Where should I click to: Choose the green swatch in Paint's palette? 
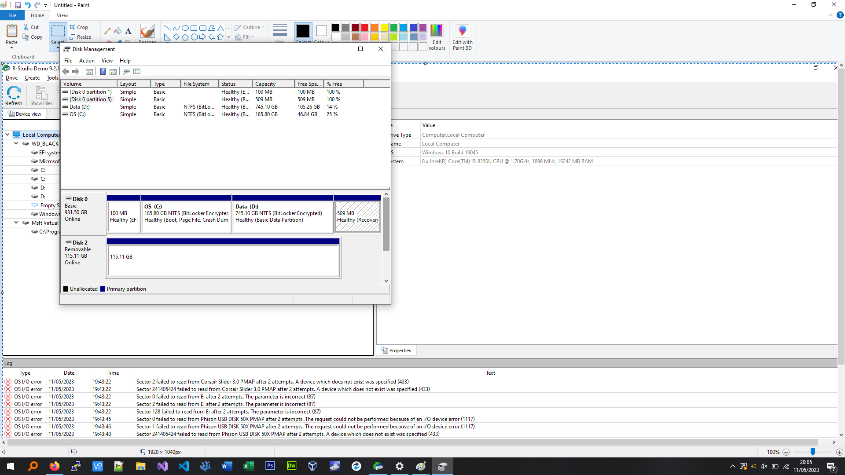click(x=394, y=27)
